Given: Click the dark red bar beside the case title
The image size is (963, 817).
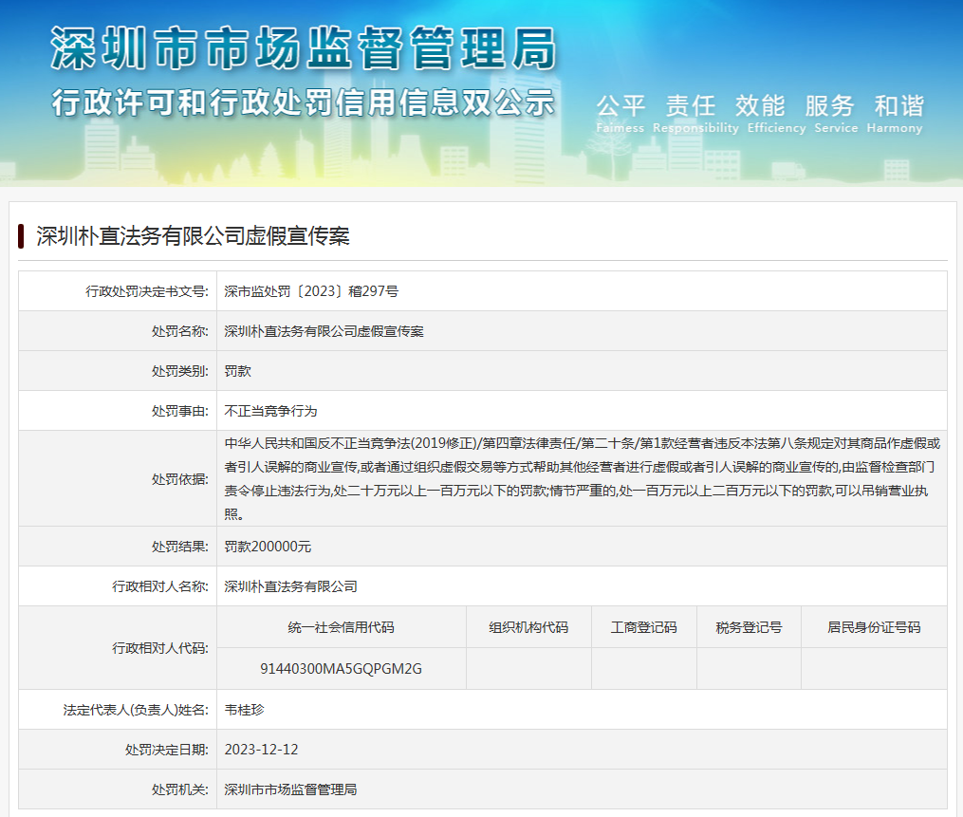Looking at the screenshot, I should pos(21,236).
